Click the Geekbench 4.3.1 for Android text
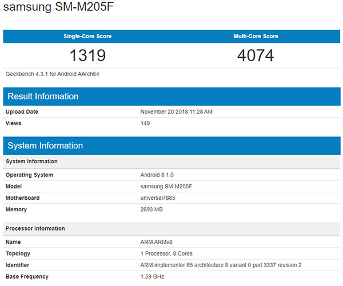 pyautogui.click(x=48, y=74)
